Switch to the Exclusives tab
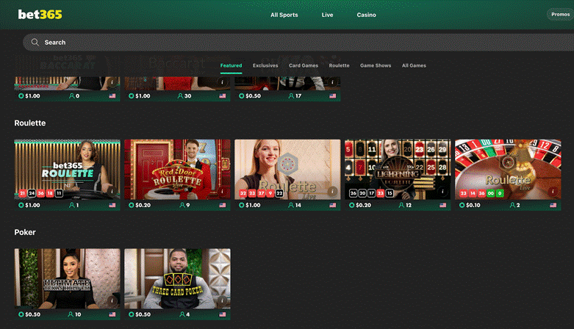 point(265,65)
